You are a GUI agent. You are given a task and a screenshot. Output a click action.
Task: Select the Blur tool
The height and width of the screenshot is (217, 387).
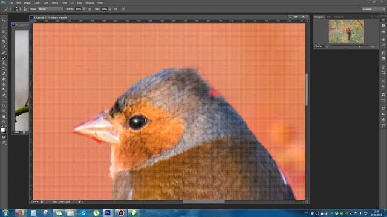(4, 84)
